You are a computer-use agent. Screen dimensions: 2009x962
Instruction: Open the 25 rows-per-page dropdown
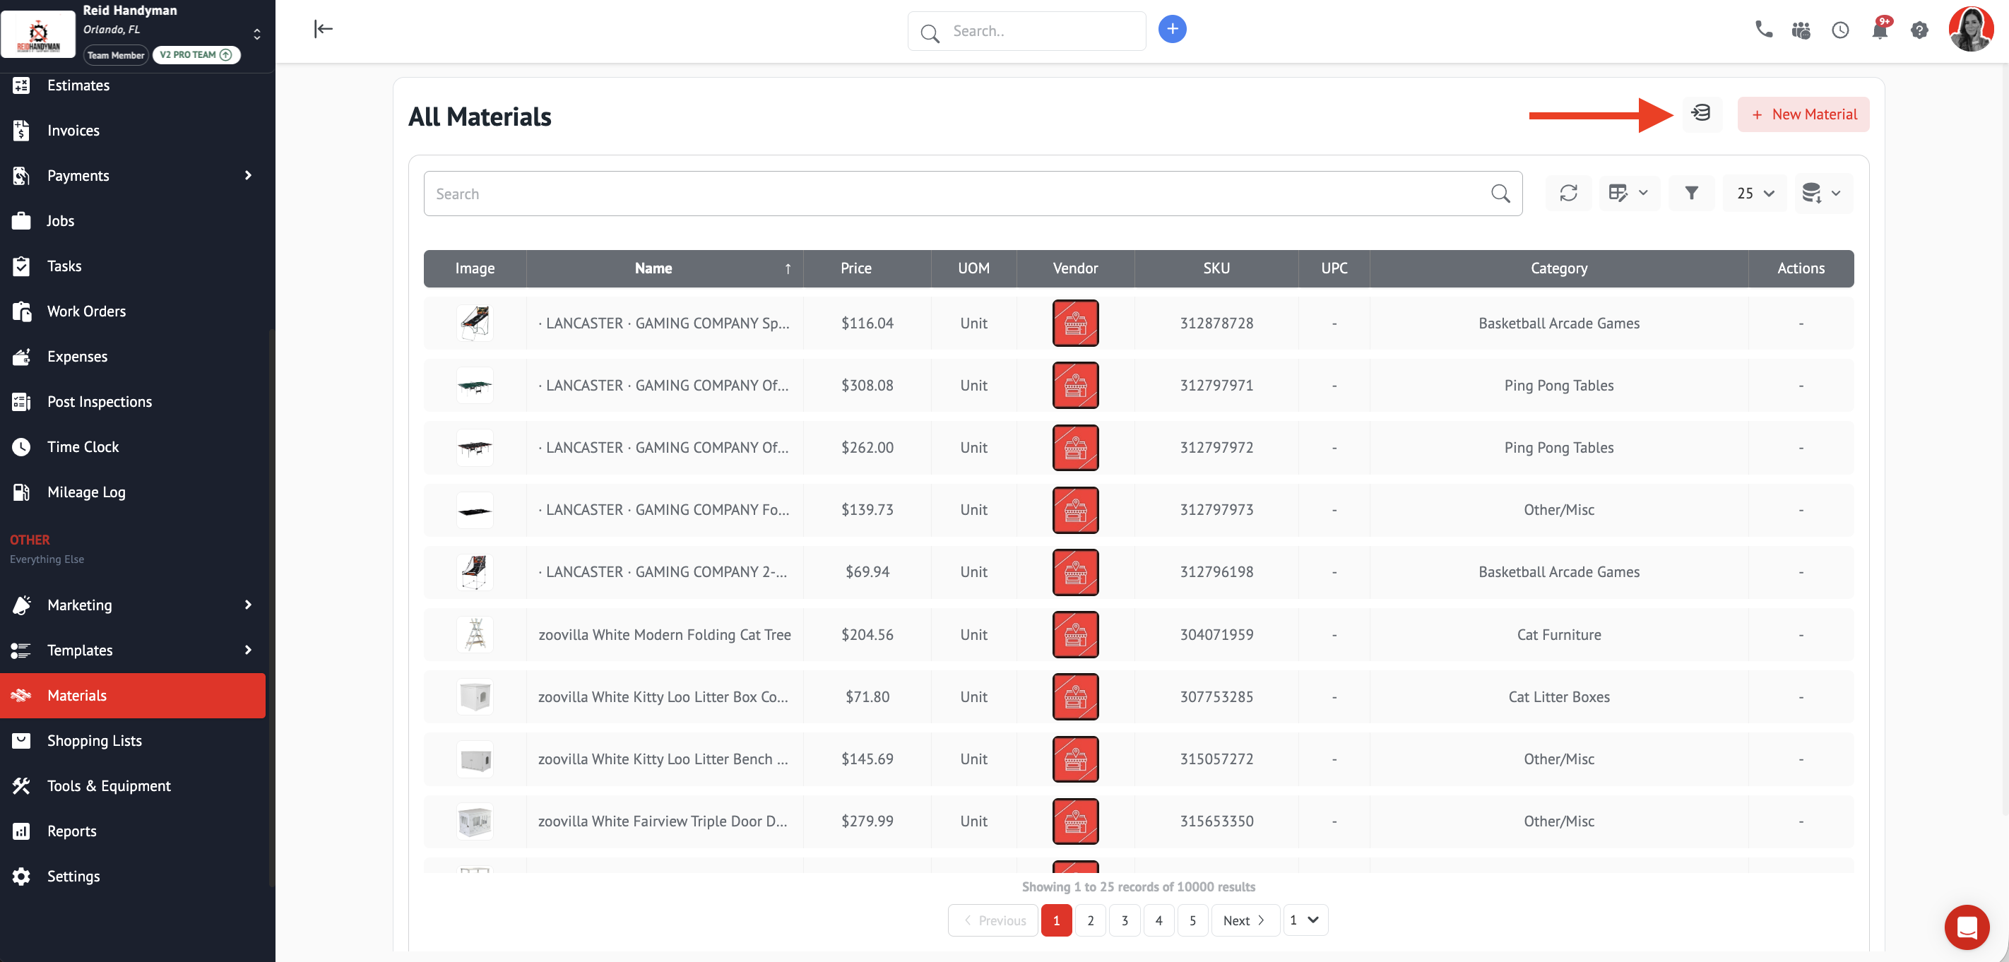[x=1755, y=194]
